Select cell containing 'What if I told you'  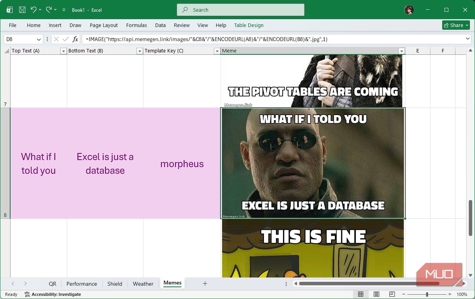pos(39,163)
